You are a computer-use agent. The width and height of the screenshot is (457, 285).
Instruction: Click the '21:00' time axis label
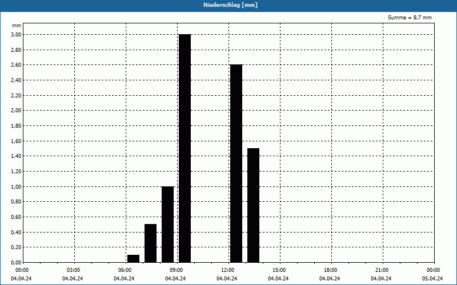pyautogui.click(x=381, y=270)
